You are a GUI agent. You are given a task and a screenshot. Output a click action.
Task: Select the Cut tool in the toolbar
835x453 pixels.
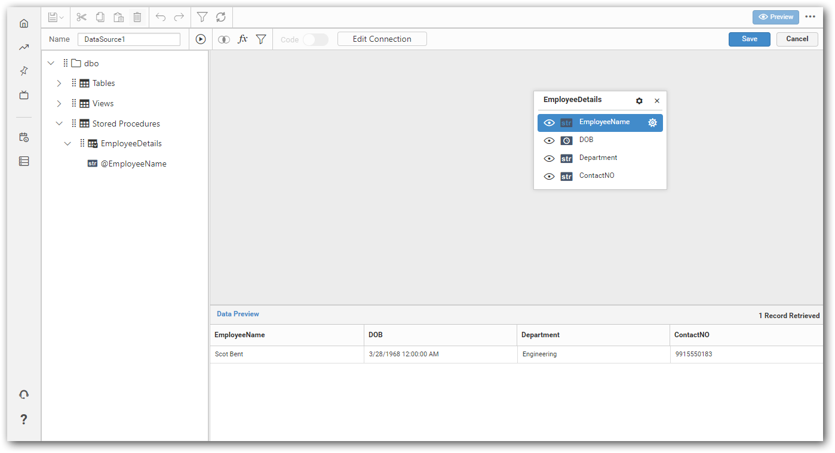point(81,17)
